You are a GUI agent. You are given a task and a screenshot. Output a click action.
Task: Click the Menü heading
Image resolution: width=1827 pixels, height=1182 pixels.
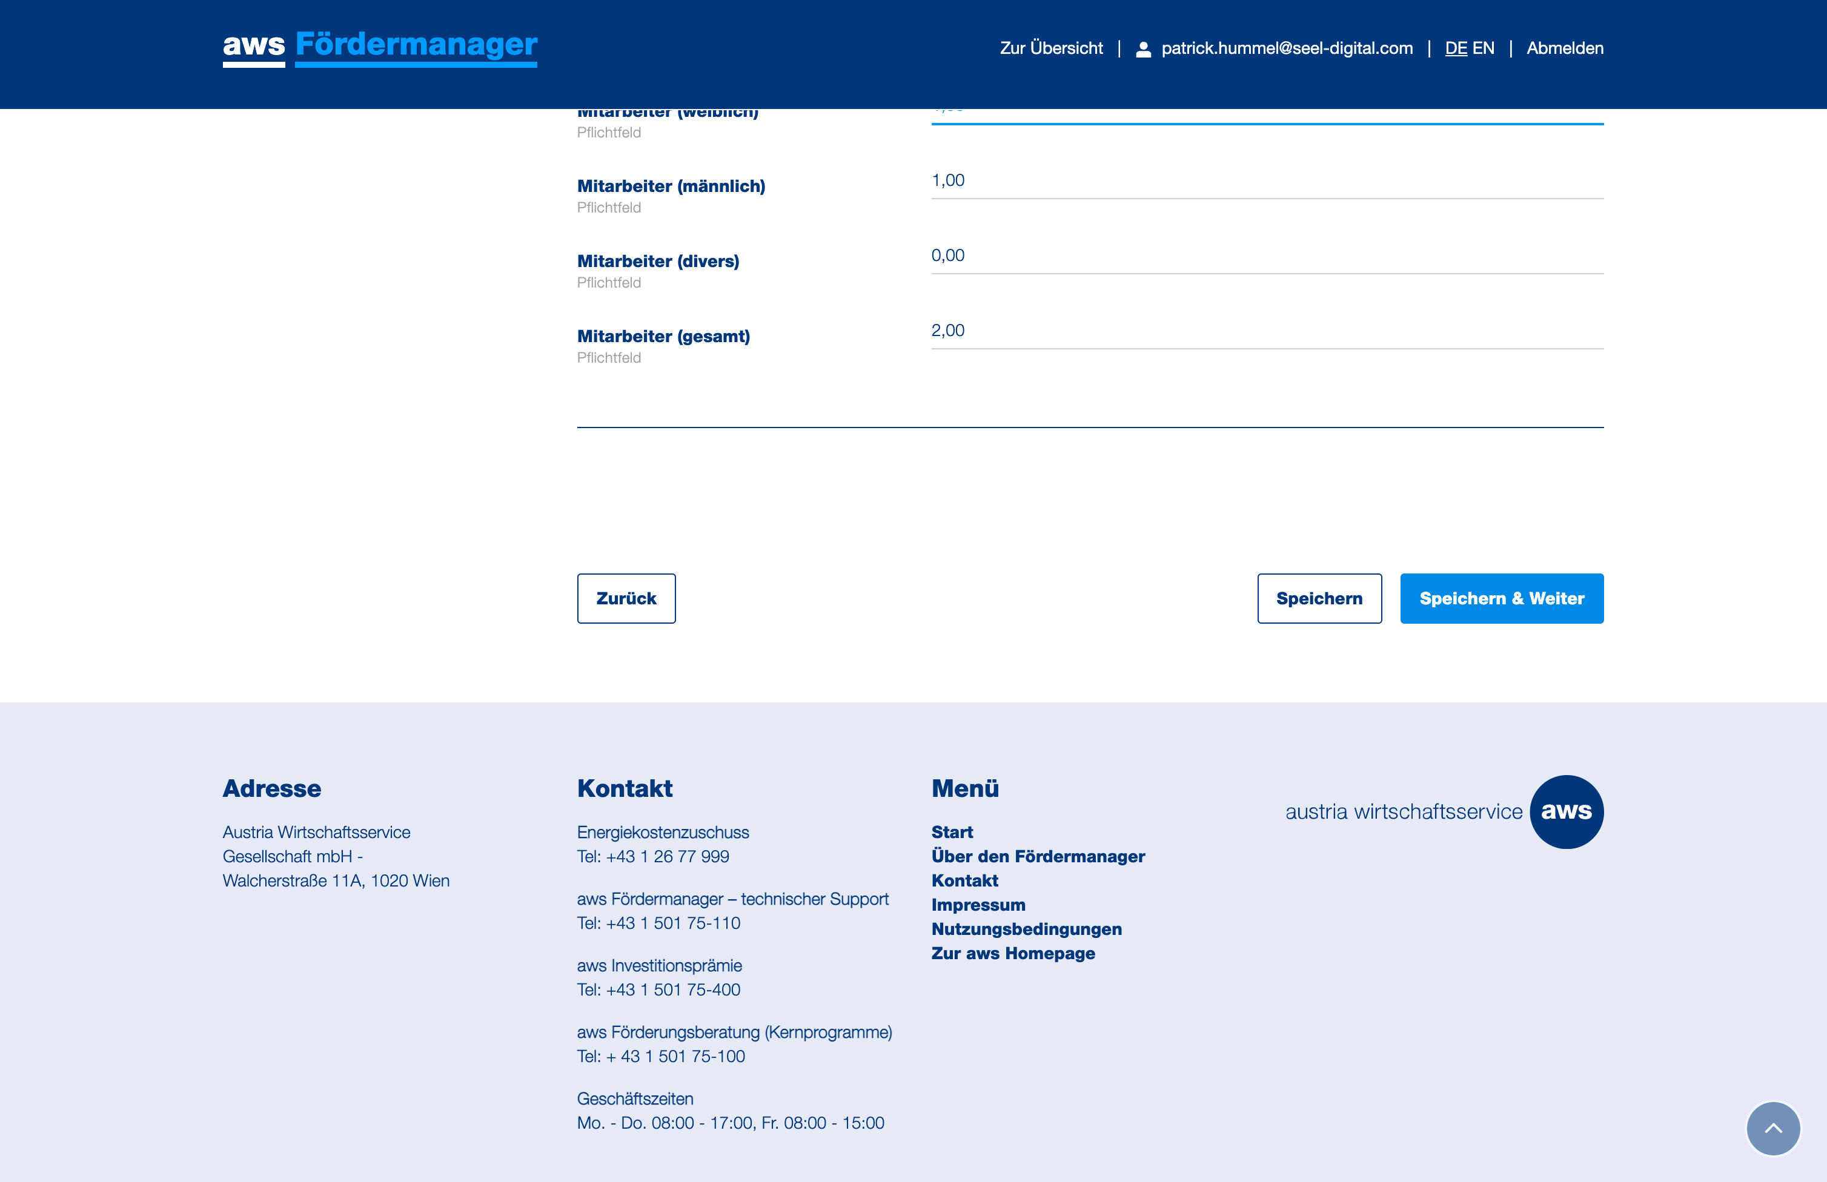965,789
